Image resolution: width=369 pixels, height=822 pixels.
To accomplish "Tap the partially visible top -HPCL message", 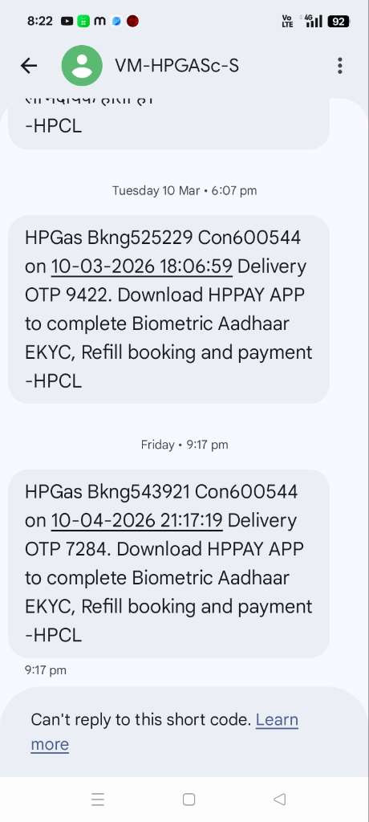I will coord(168,123).
